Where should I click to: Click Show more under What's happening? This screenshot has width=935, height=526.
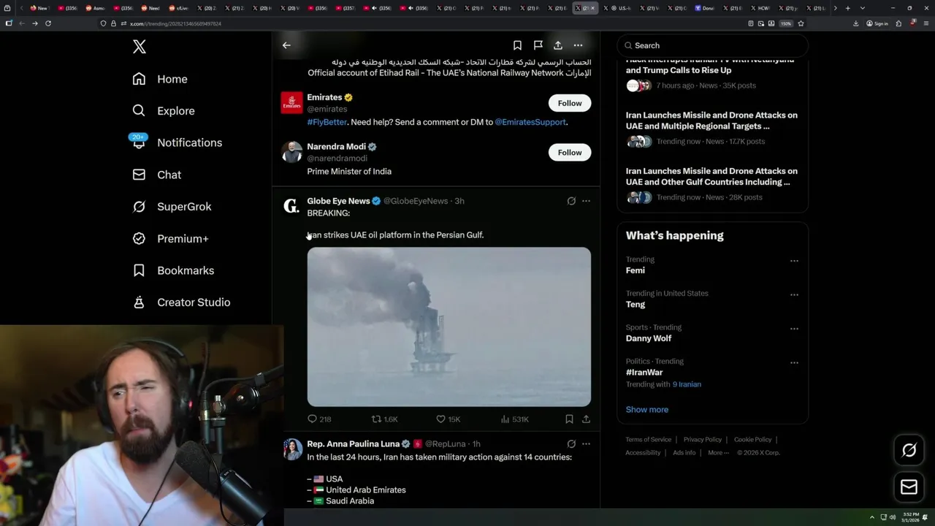(646, 410)
